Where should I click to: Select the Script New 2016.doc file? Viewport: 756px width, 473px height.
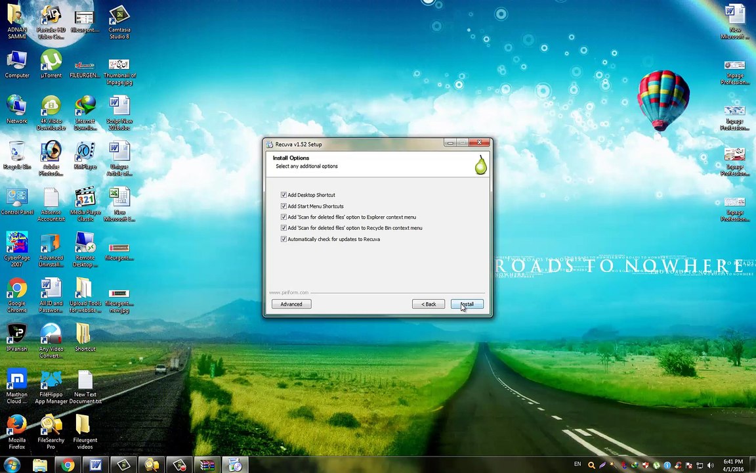coord(119,112)
